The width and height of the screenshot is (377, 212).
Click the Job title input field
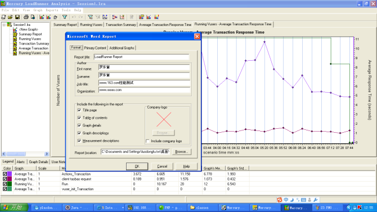pos(144,83)
